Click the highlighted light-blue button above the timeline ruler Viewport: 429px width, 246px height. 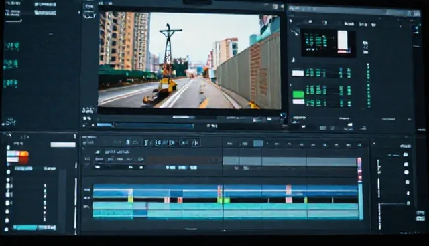point(258,144)
